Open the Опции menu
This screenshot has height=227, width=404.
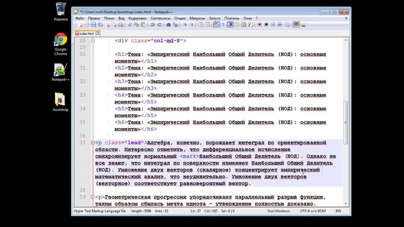tap(180, 18)
